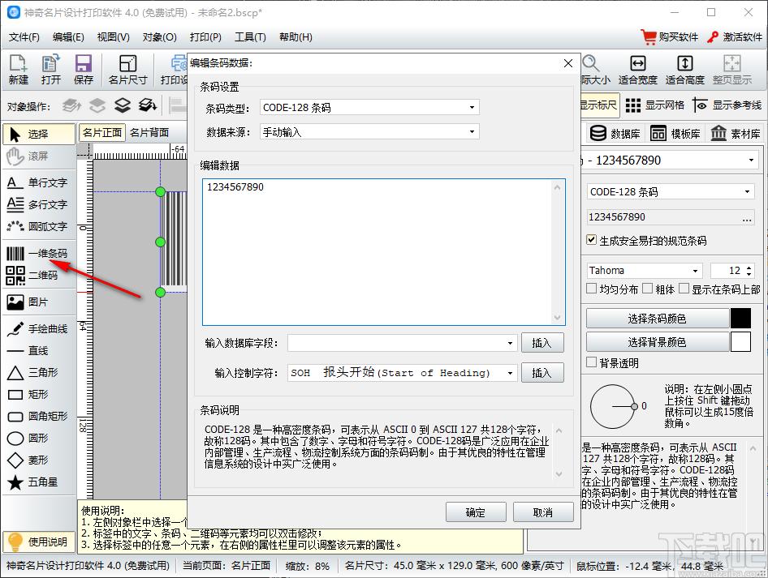Open the 工具(T) menu
Image resolution: width=768 pixels, height=578 pixels.
click(250, 37)
